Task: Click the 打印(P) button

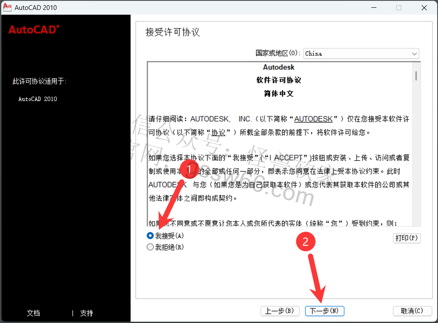Action: [407, 238]
